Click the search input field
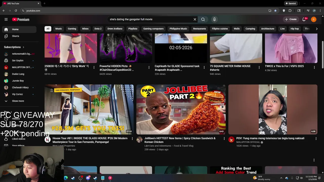Viewport: 324px width, 182px height. [x=151, y=19]
